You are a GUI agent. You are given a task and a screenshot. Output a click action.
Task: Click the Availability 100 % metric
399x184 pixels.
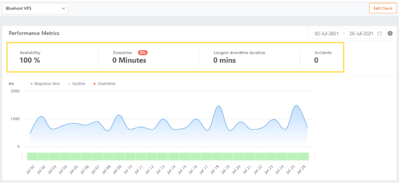coord(30,57)
